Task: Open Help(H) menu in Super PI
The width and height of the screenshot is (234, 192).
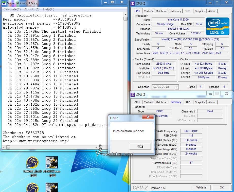Action: coord(49,9)
